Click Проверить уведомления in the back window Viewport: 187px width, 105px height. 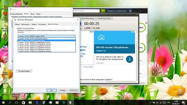click(x=117, y=11)
